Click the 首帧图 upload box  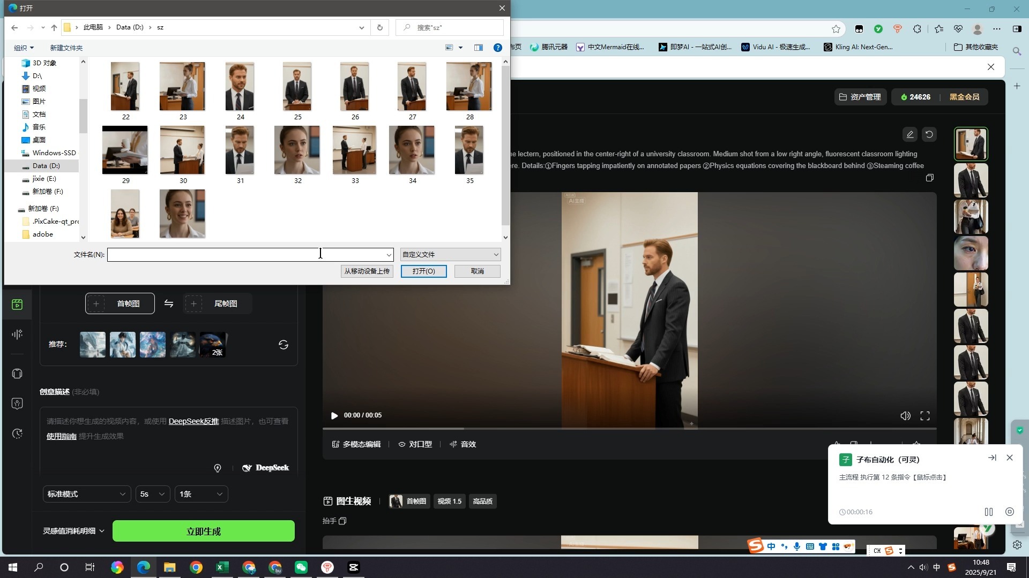pos(120,303)
